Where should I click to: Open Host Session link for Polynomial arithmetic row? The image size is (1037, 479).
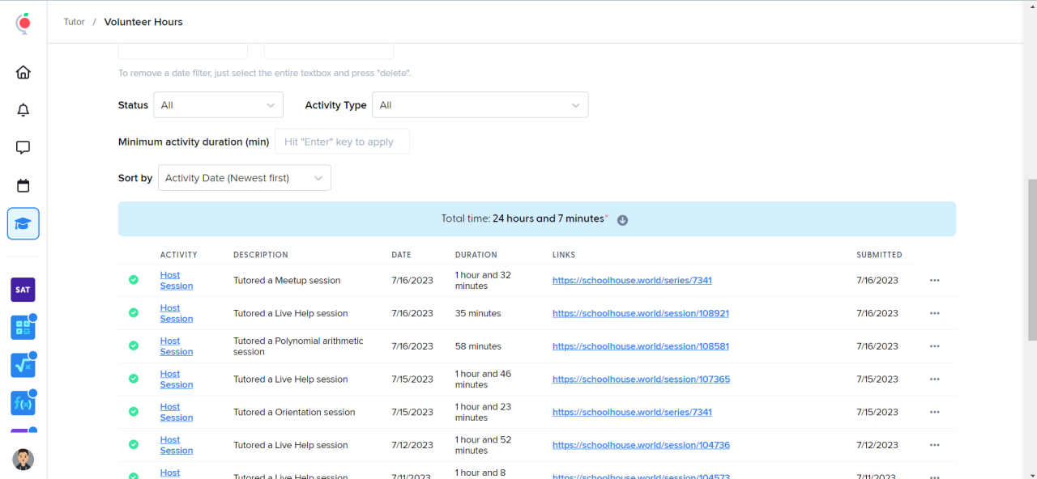177,346
